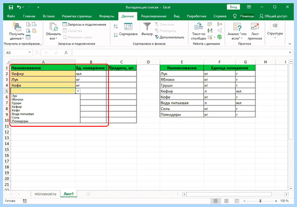Switch to the Вставка tab
The width and height of the screenshot is (297, 207).
point(49,16)
